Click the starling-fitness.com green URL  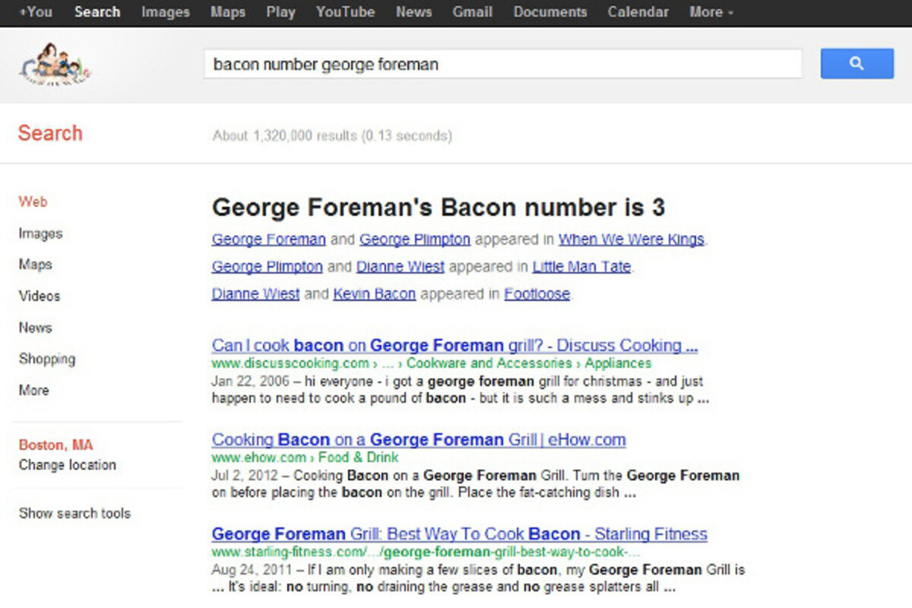pyautogui.click(x=426, y=552)
